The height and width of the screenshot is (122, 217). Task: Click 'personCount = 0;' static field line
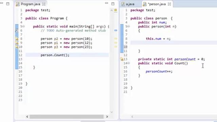171,59
